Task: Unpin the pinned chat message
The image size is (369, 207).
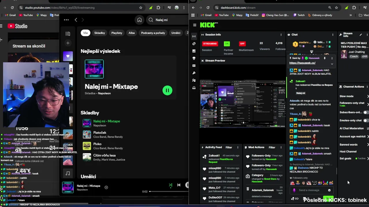Action: click(325, 58)
